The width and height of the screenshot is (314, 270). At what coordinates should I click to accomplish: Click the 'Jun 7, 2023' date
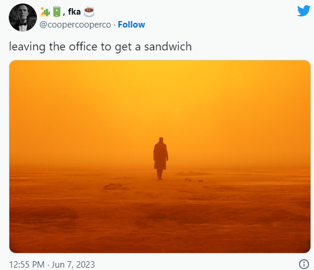click(73, 264)
